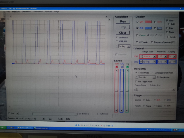Open the No Avg averaging dropdown

click(129, 46)
